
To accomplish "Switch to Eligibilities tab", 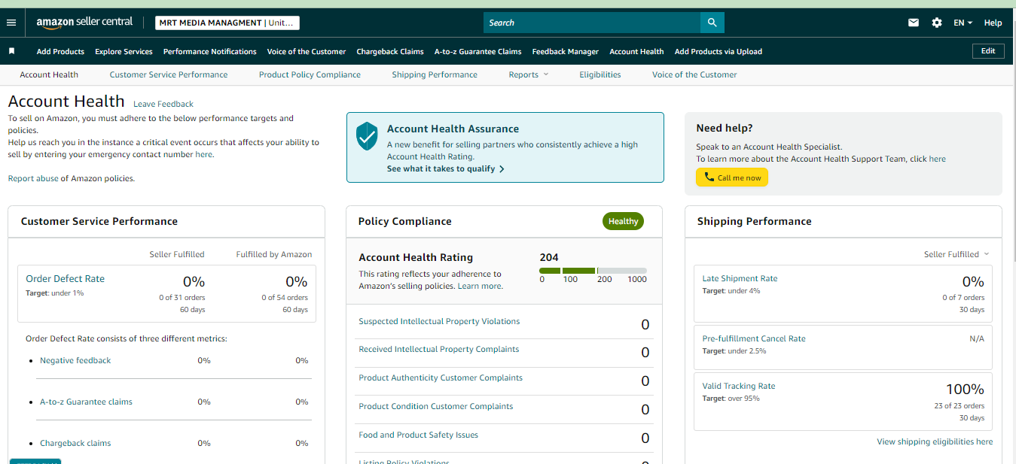I will click(600, 74).
